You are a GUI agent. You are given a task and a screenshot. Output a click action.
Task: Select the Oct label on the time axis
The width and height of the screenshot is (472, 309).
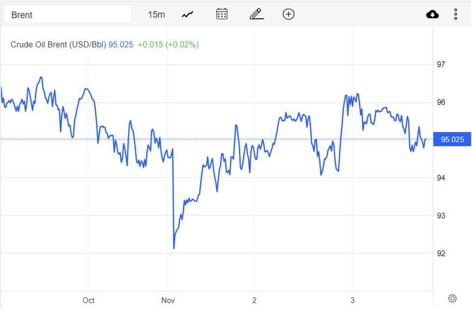click(x=88, y=300)
